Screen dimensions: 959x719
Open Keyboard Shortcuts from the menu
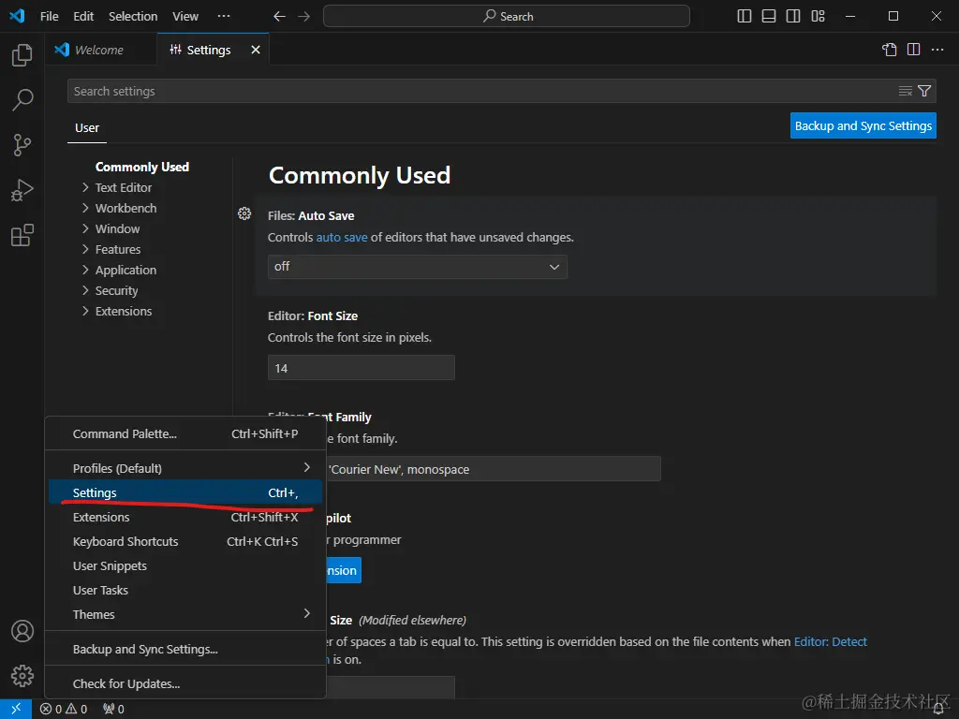coord(185,542)
